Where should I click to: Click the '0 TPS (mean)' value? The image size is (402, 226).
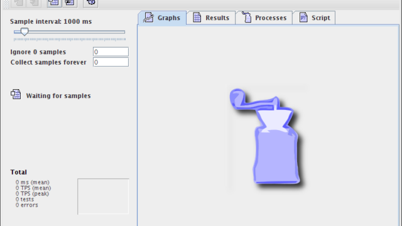[x=33, y=188]
